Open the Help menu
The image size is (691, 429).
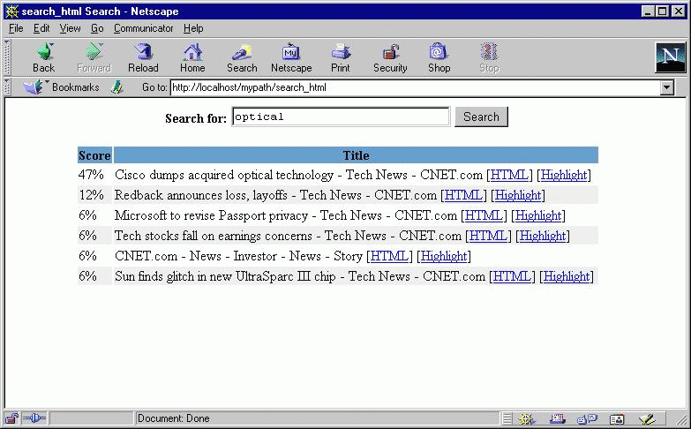(193, 28)
